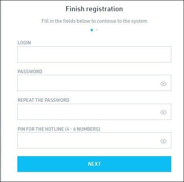
Task: Click the '(4 - 6 NUMBERS)' hint text
Action: [x=83, y=129]
